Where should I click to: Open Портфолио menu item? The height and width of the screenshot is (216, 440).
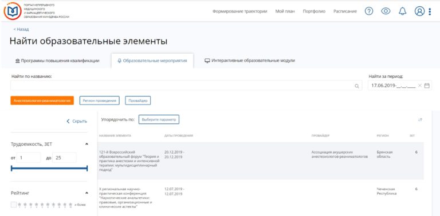(x=315, y=11)
